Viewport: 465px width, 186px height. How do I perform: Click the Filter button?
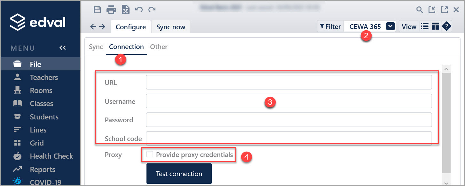(x=330, y=26)
